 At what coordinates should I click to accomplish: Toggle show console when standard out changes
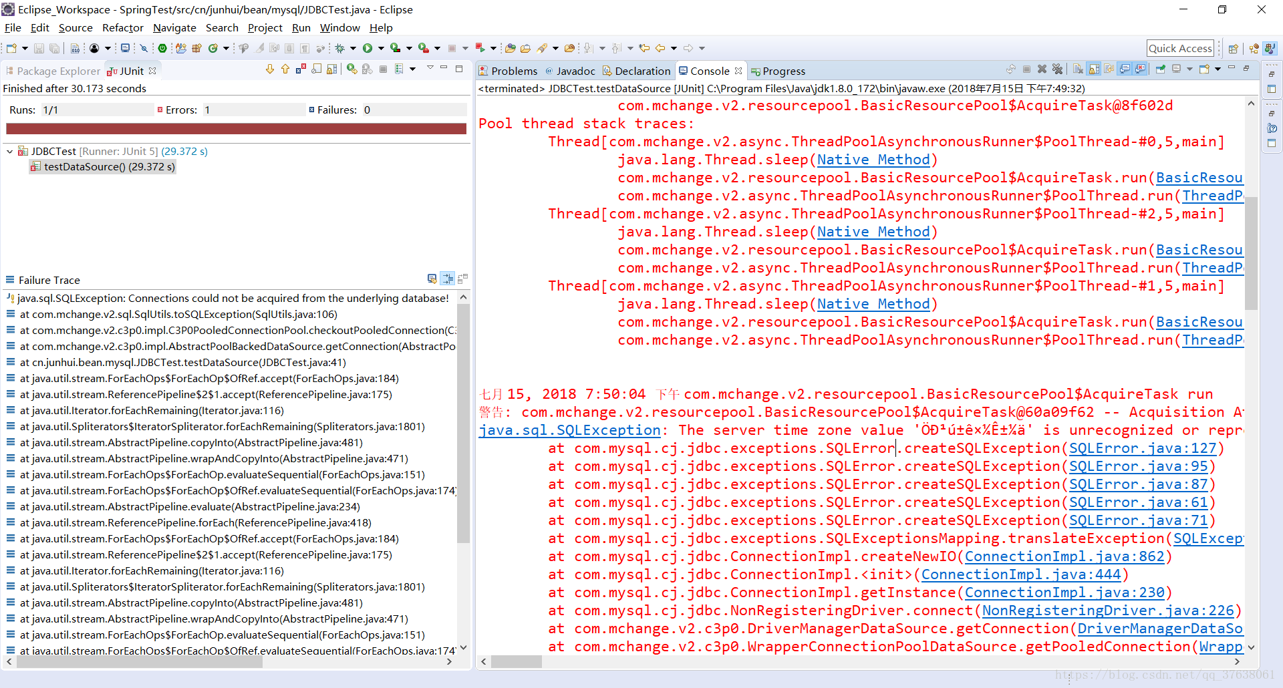click(x=1125, y=69)
